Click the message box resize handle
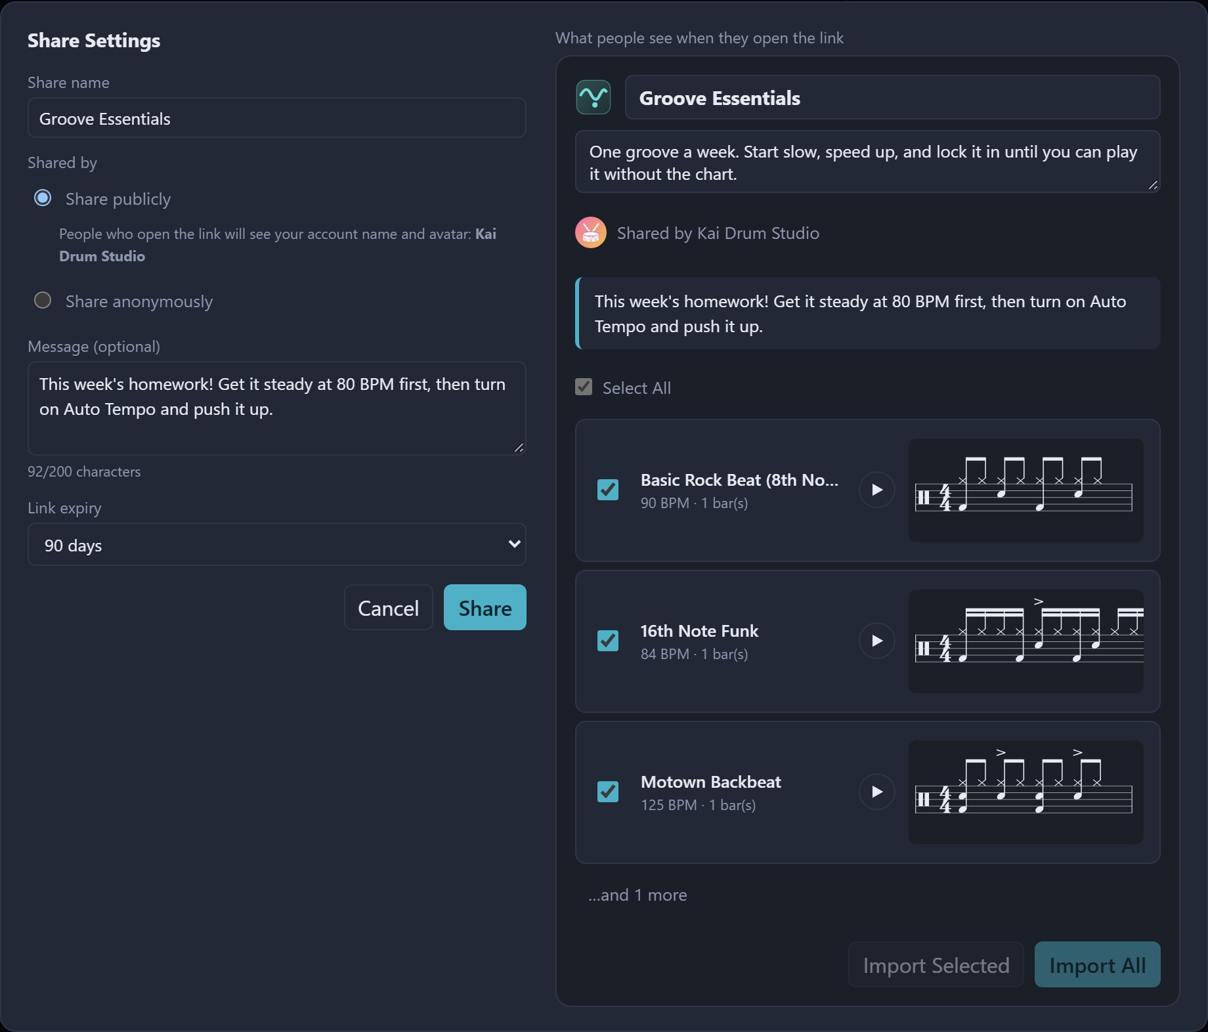 pos(519,448)
